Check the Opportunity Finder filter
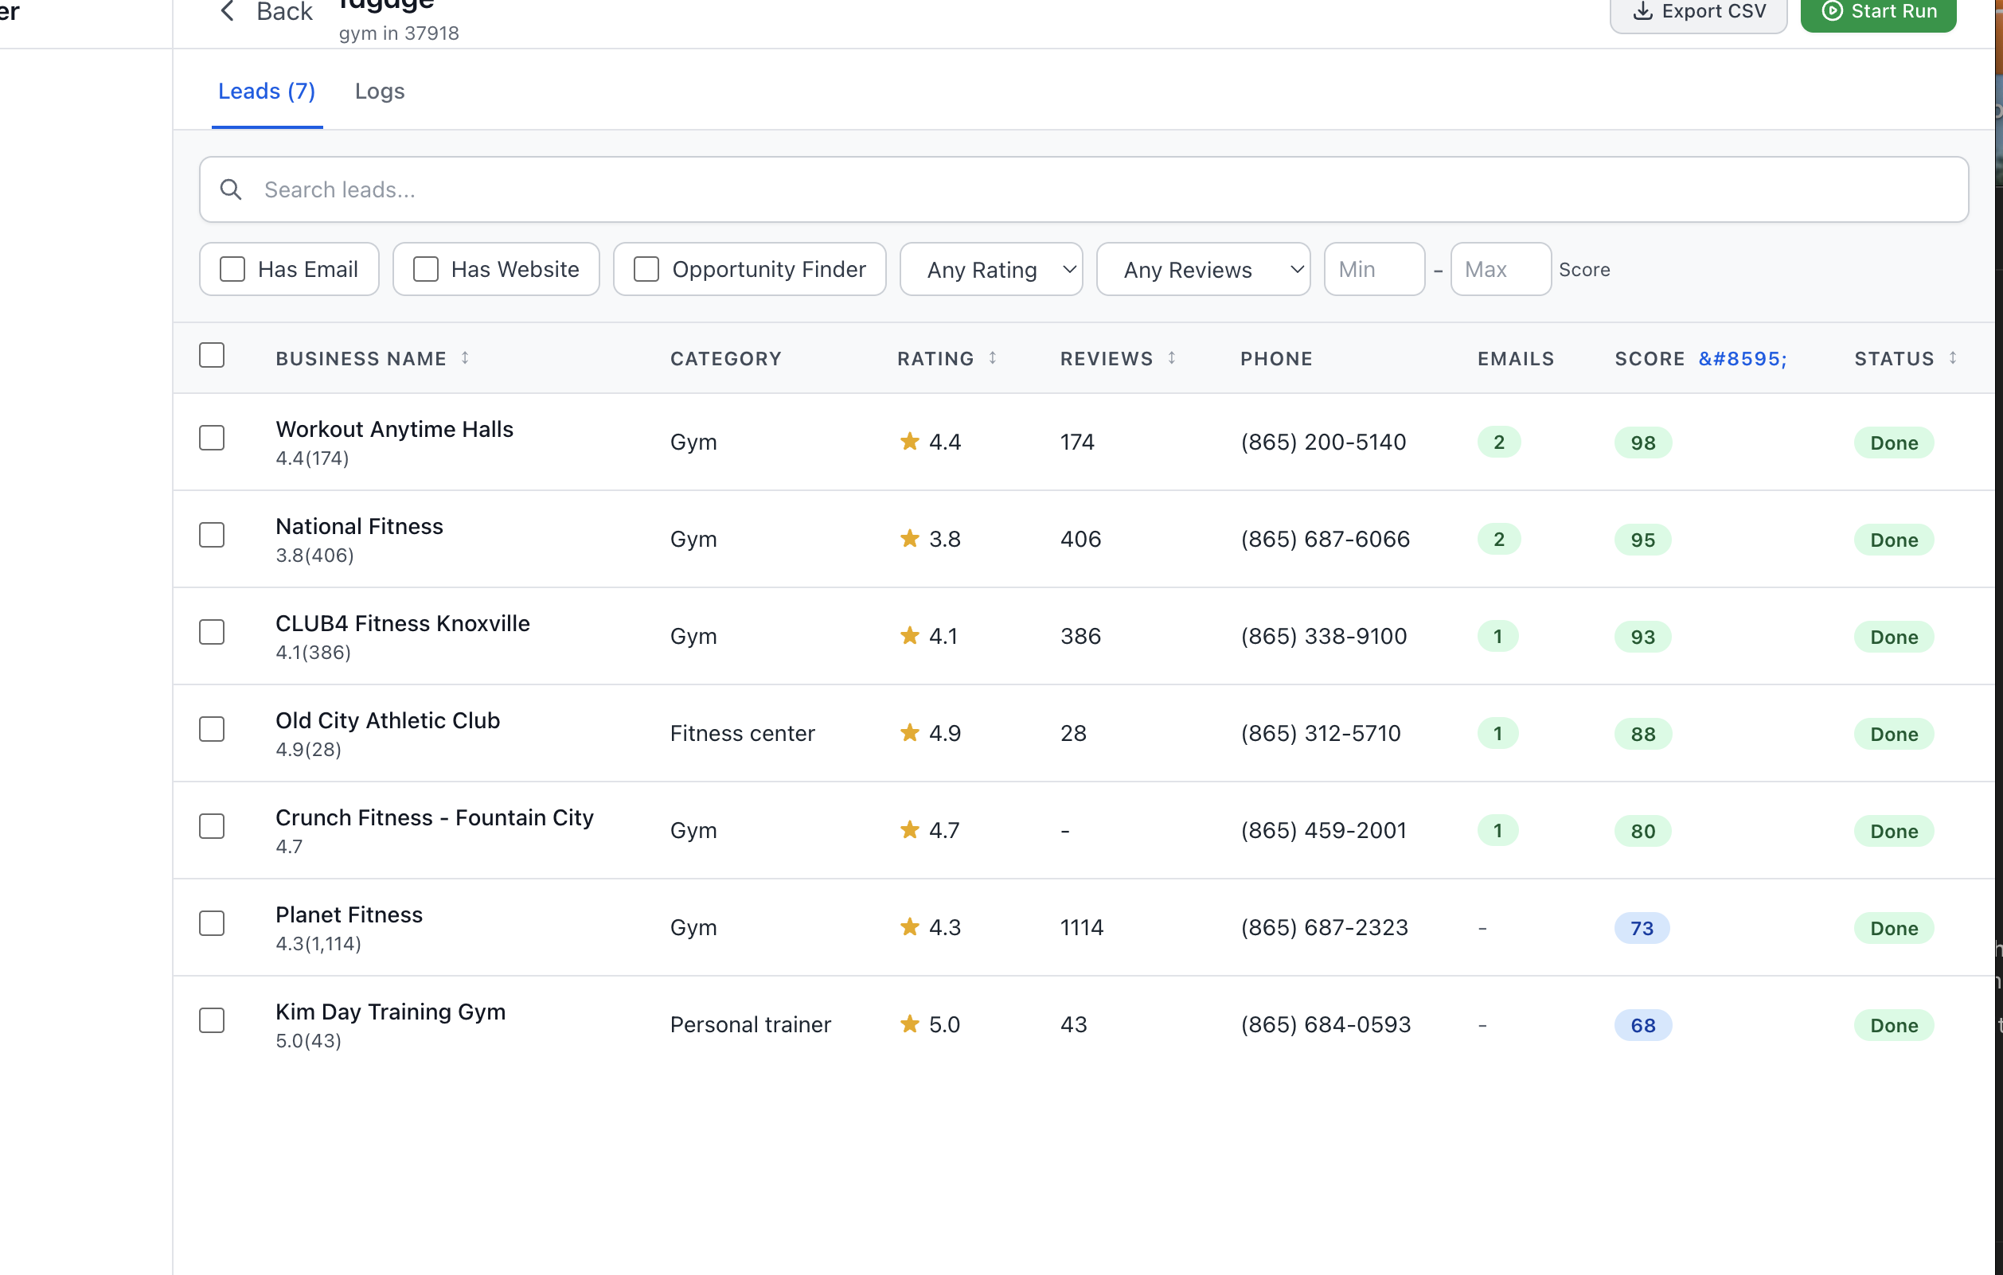This screenshot has width=2003, height=1275. pyautogui.click(x=646, y=270)
